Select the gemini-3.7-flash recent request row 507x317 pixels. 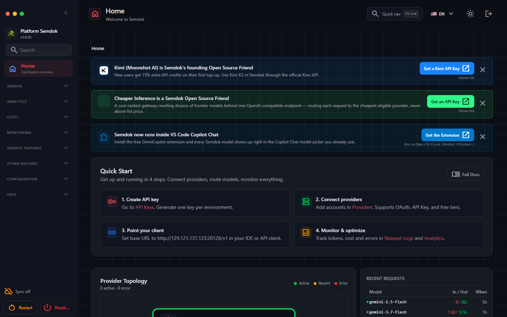point(427,312)
